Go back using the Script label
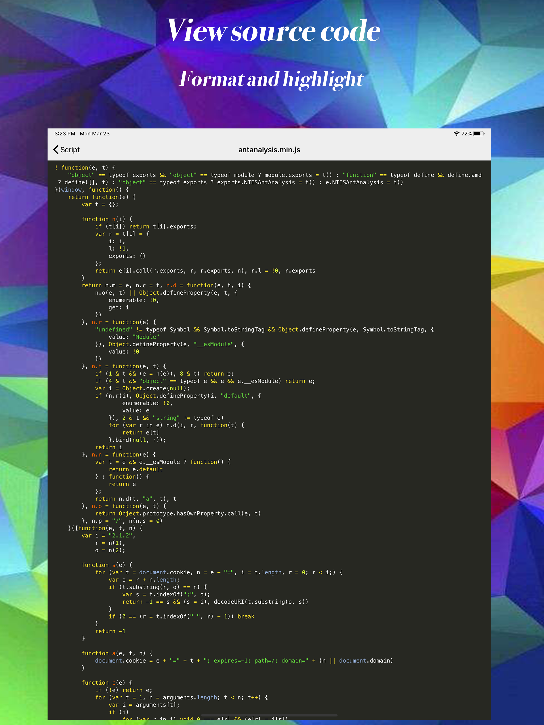Screen dimensions: 544x725 (70, 150)
